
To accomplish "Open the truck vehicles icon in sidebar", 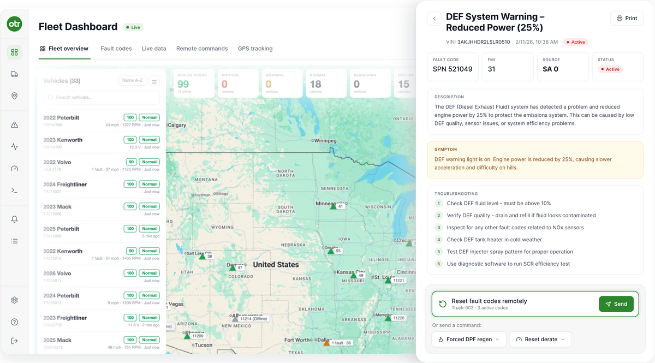I will point(15,74).
